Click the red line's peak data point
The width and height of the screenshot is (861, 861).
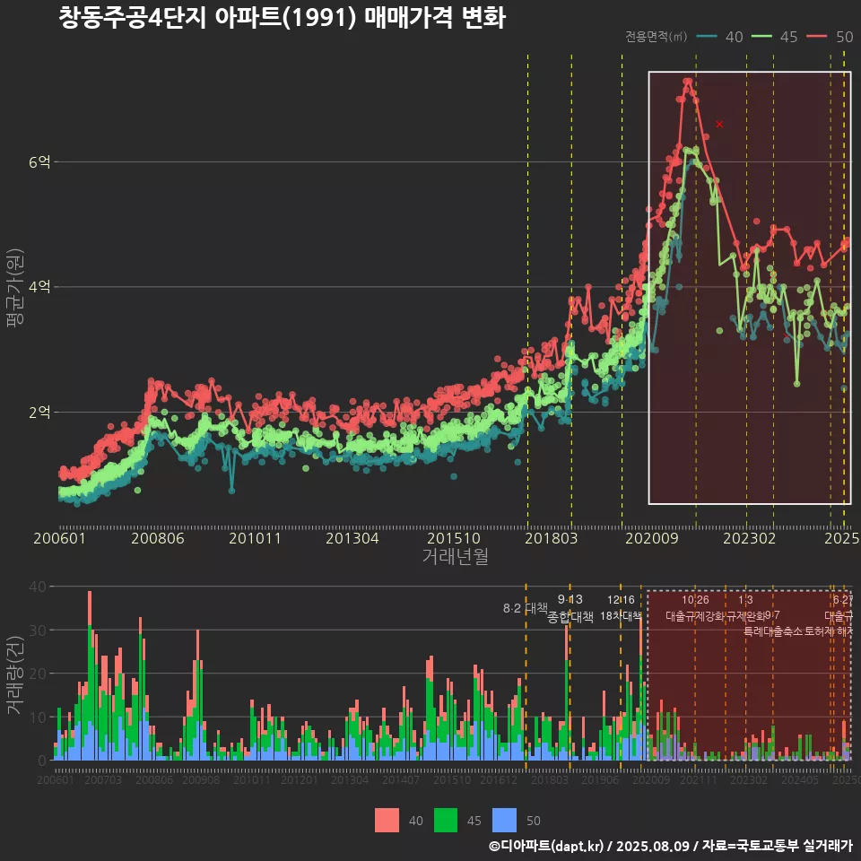pos(688,82)
